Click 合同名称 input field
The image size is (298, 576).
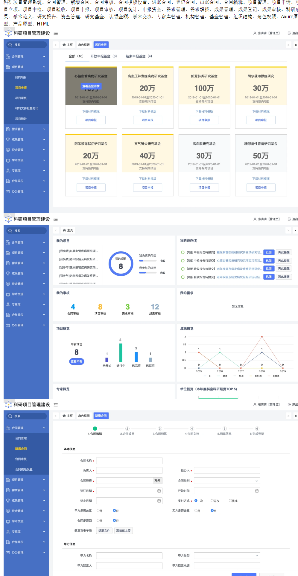(x=129, y=460)
